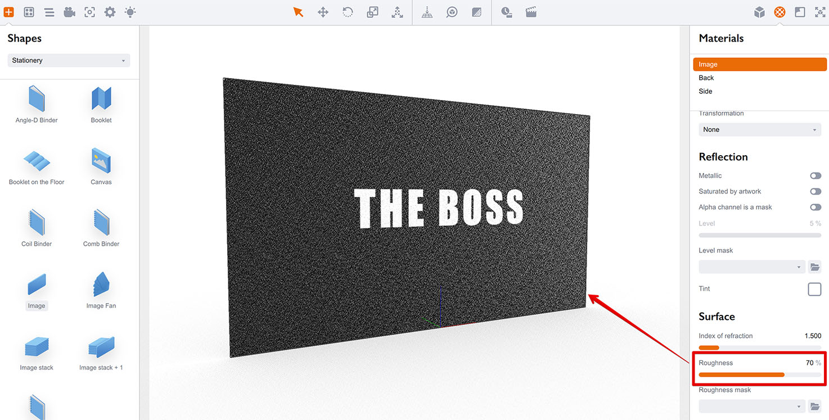
Task: Enable Alpha channel is a mask
Action: point(816,207)
